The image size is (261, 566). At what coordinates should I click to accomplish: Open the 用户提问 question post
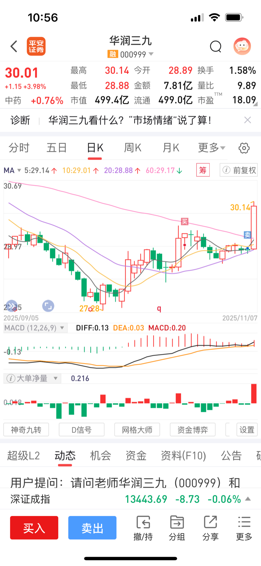coord(125,483)
